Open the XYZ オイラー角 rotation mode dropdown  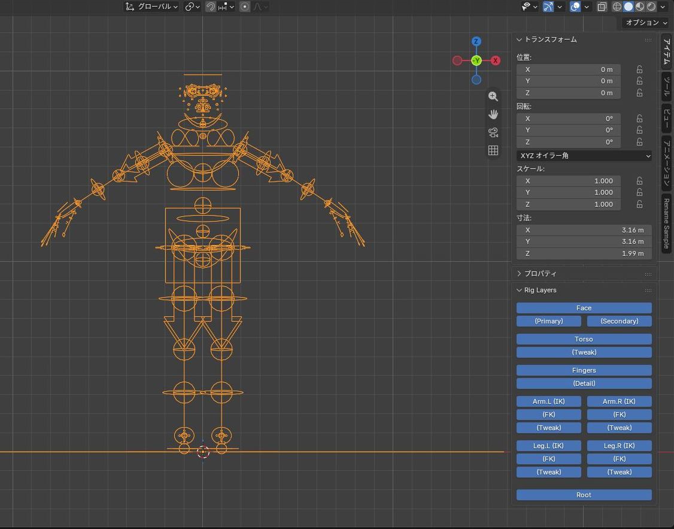[584, 156]
